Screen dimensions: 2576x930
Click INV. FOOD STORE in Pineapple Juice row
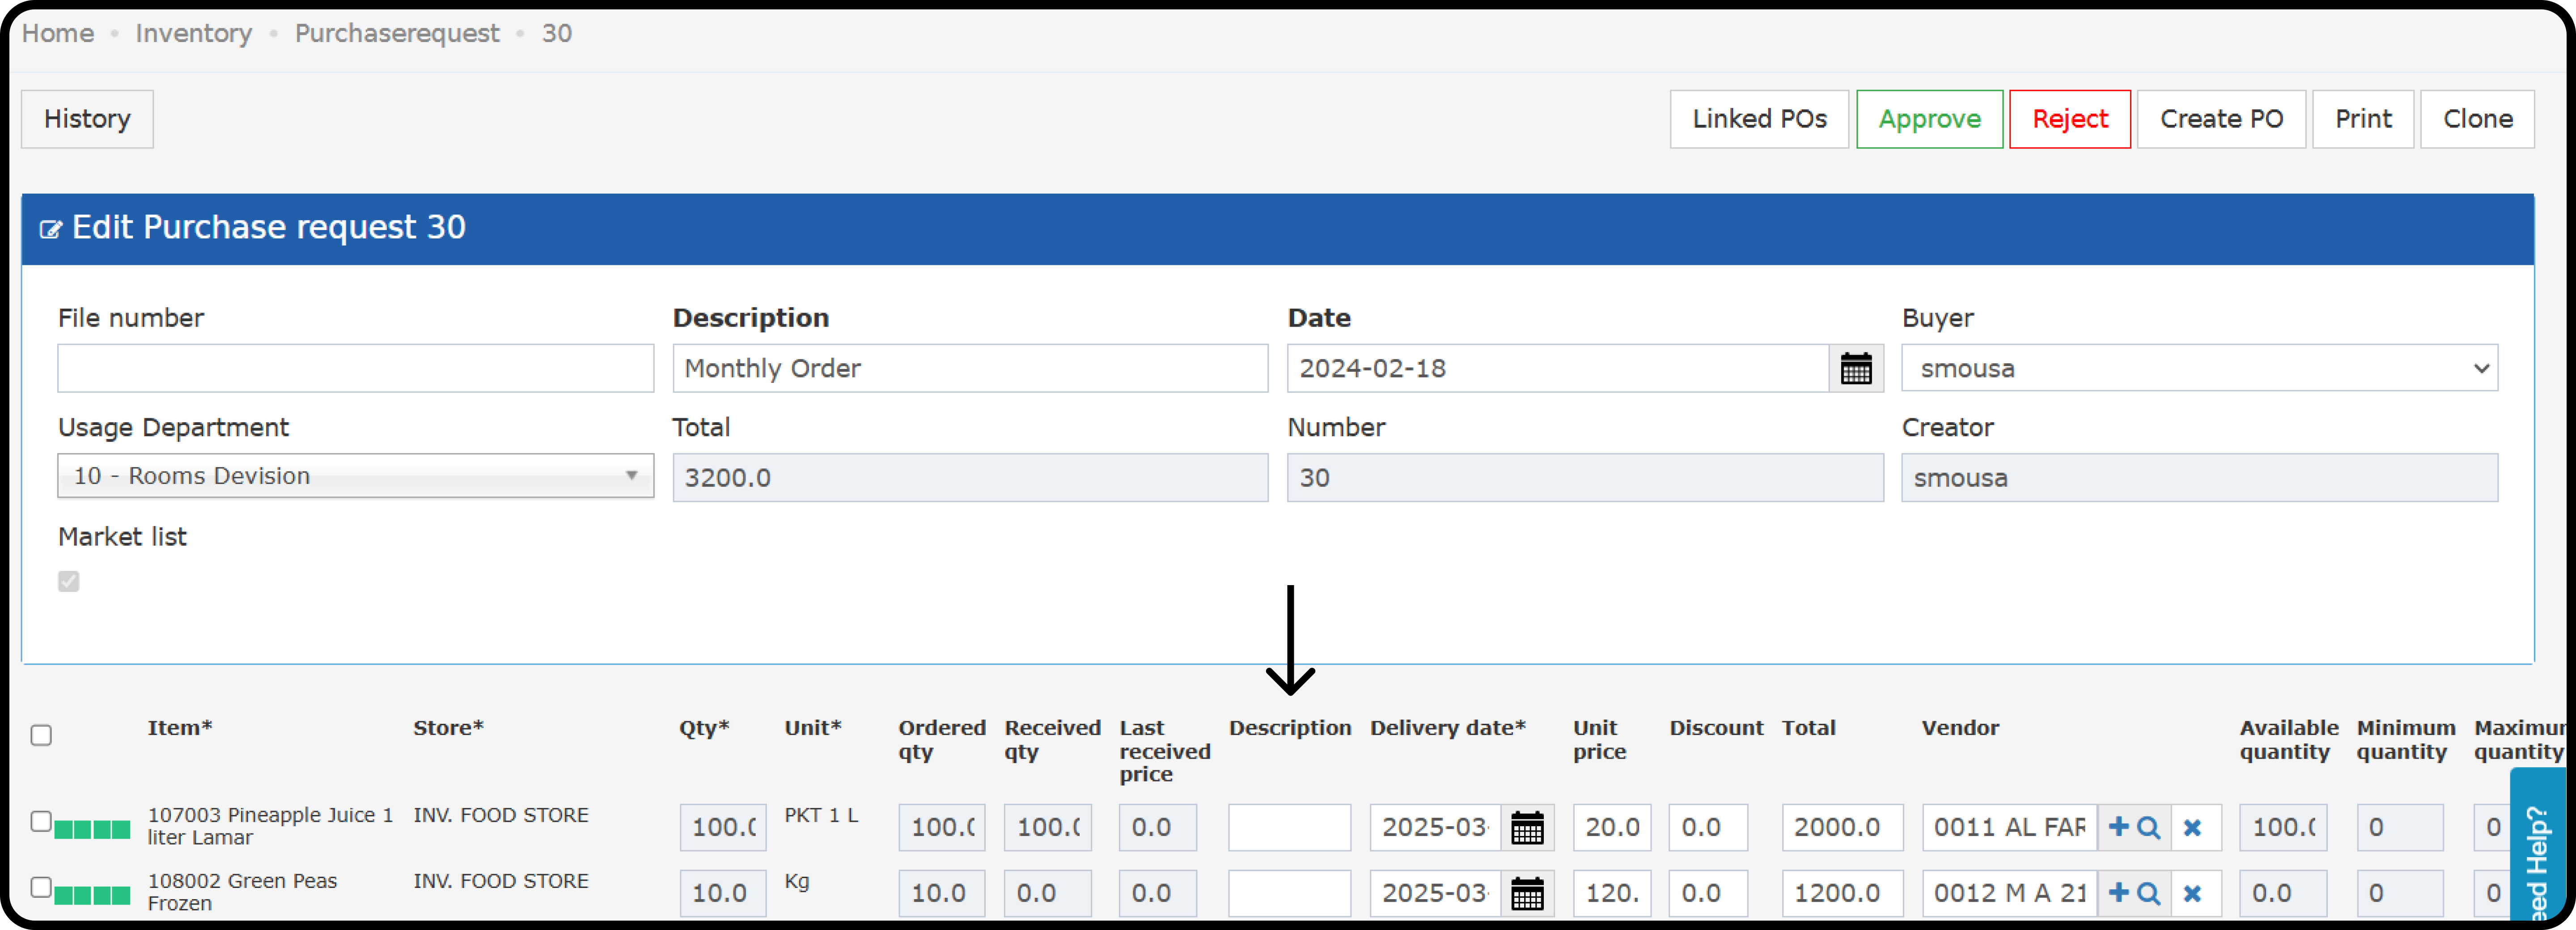[501, 815]
